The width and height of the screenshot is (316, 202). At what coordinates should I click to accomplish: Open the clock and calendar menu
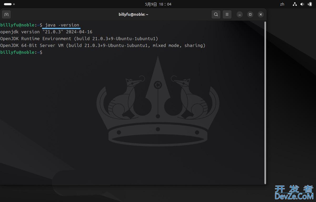point(158,4)
